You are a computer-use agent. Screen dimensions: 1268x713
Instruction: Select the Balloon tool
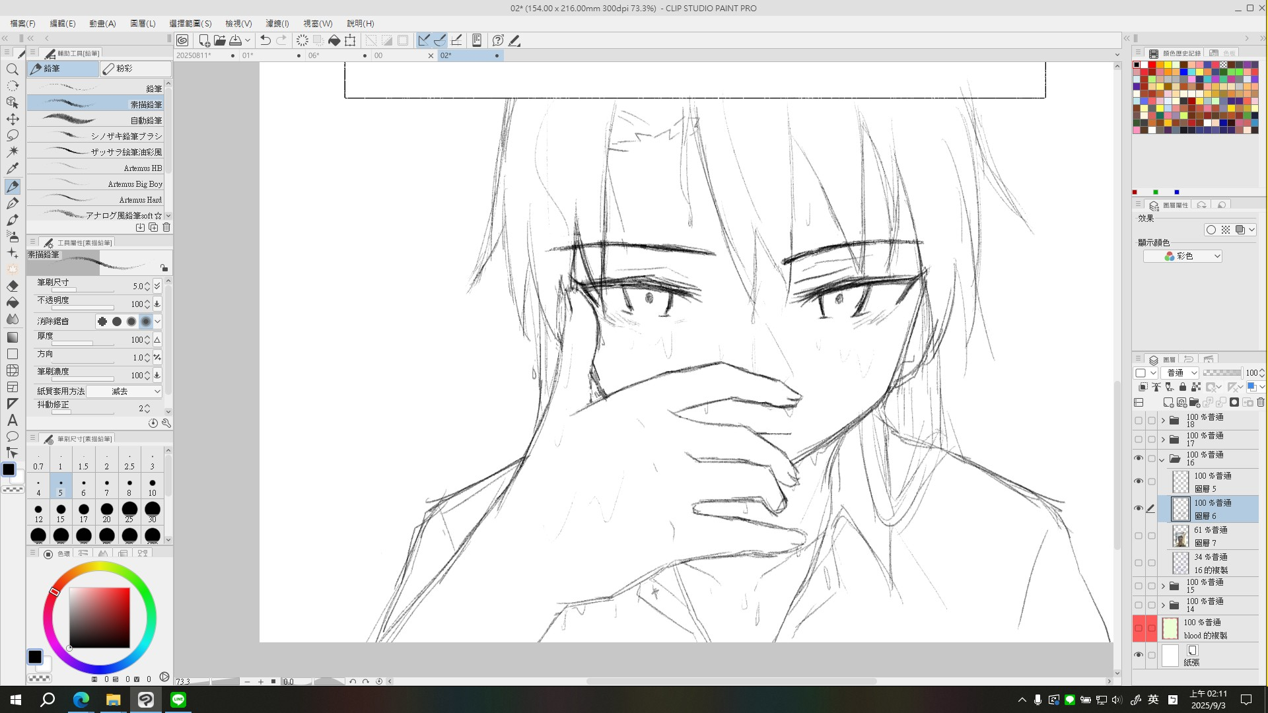13,437
